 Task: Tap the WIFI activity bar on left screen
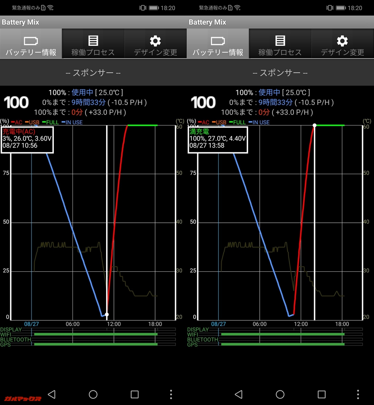96,335
